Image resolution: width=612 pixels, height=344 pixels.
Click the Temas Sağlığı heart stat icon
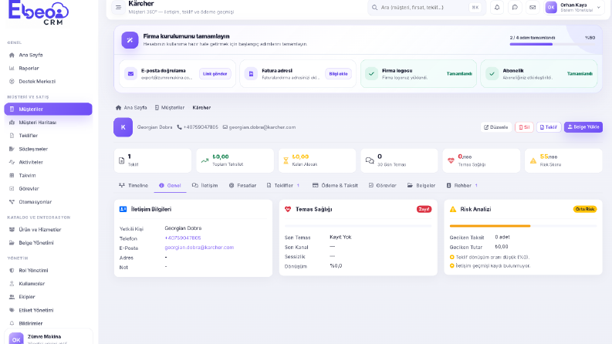pyautogui.click(x=451, y=160)
